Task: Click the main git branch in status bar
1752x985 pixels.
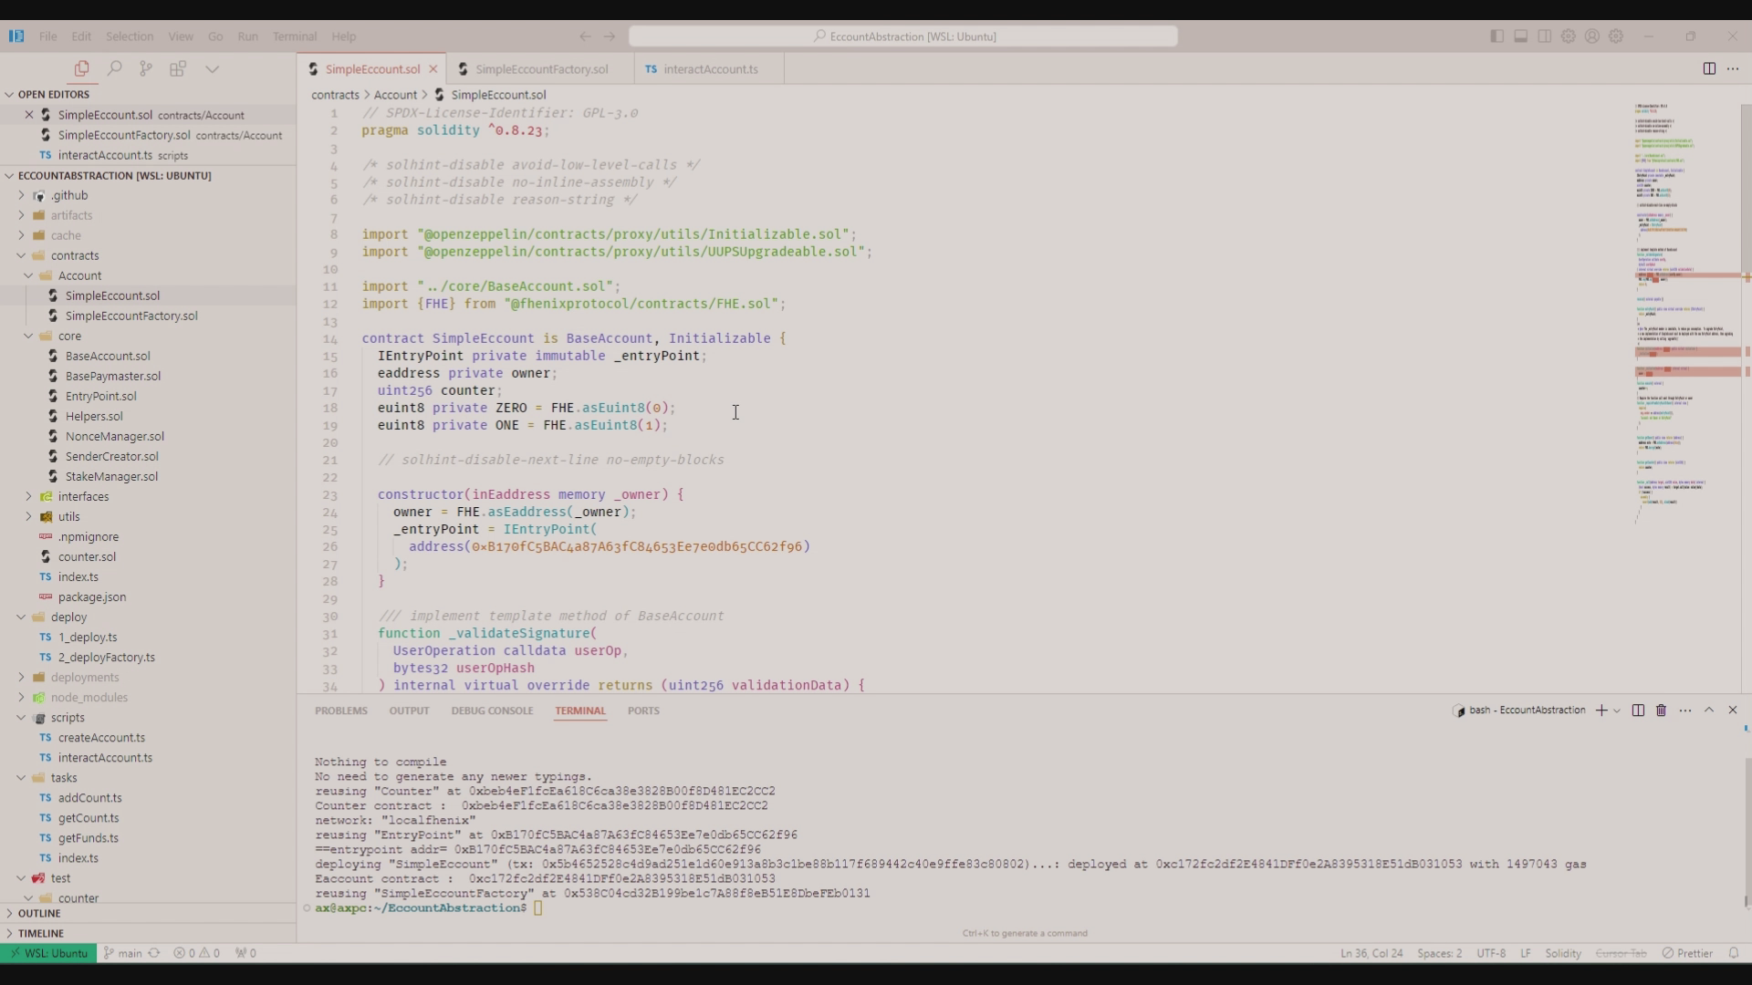Action: tap(122, 953)
